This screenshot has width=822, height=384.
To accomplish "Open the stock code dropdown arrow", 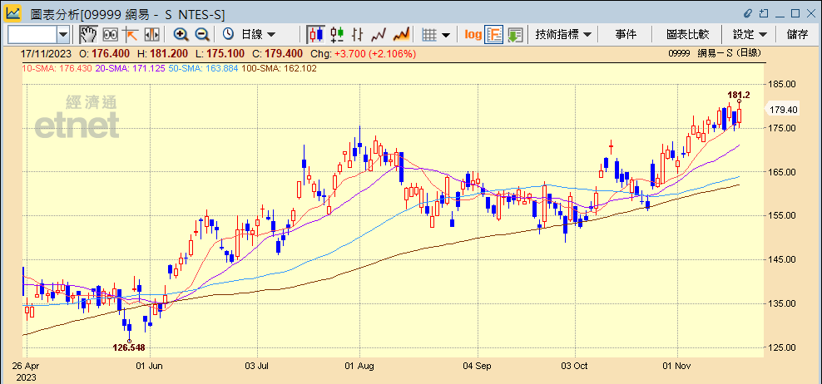I will click(63, 34).
